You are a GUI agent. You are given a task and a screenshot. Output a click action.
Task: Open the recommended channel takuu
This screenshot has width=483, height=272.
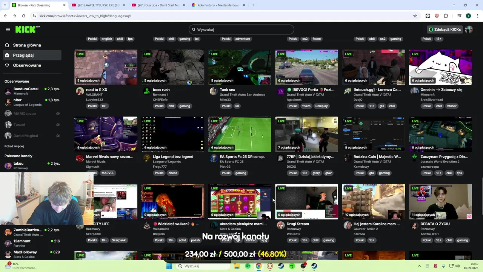(x=32, y=165)
